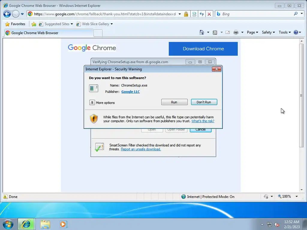Click the address bar URL field

point(105,14)
